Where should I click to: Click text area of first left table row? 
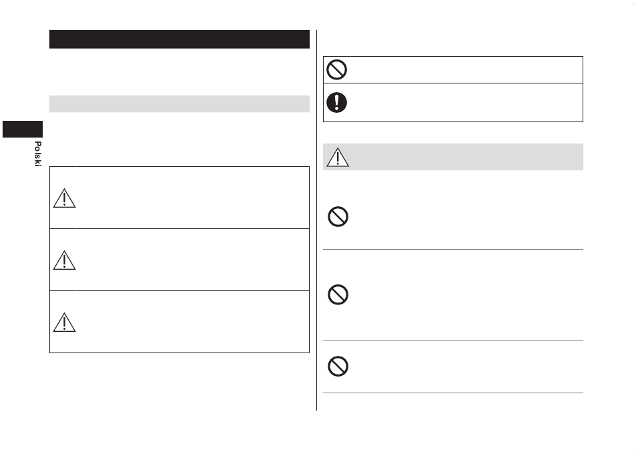point(192,198)
